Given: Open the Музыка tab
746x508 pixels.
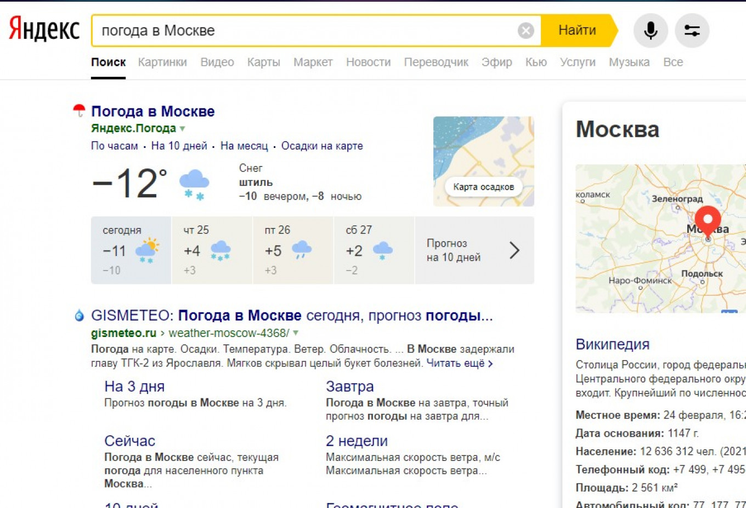Looking at the screenshot, I should click(x=629, y=62).
